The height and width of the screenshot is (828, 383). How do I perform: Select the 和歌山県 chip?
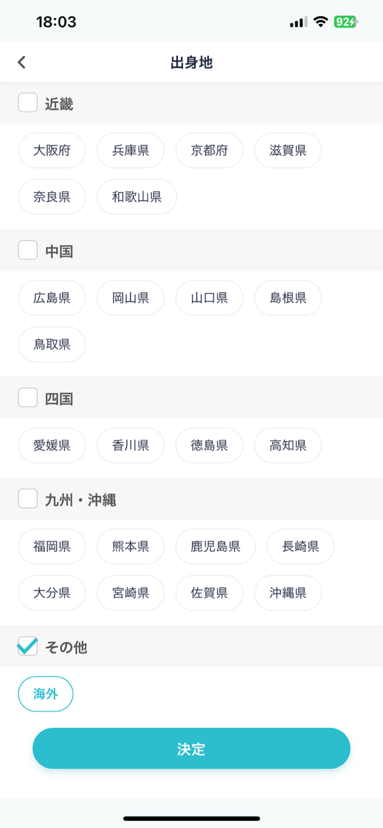137,197
